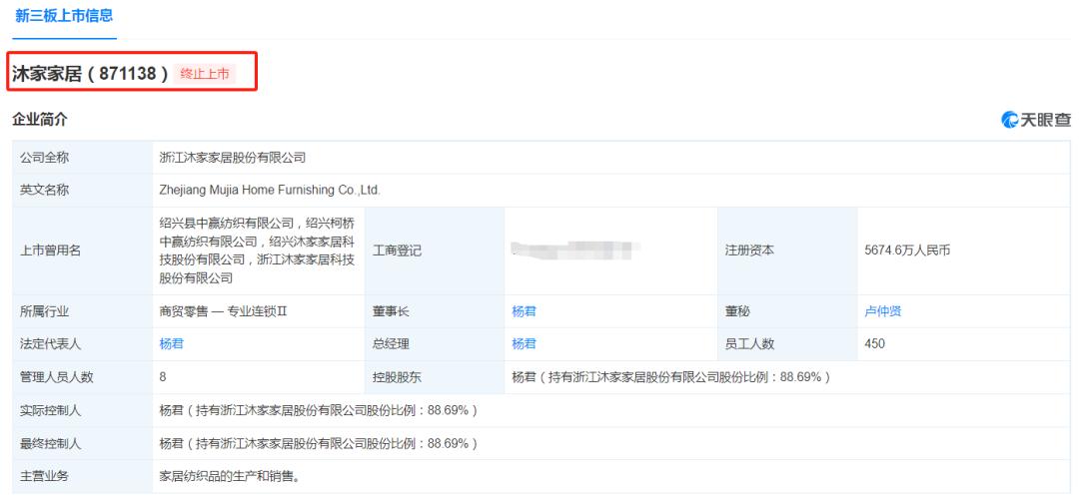Click the 沐家家居 (871138) stock title
The width and height of the screenshot is (1079, 498).
90,73
